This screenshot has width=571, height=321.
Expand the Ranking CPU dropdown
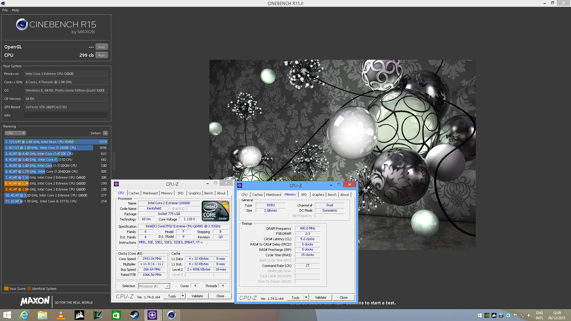pyautogui.click(x=15, y=133)
